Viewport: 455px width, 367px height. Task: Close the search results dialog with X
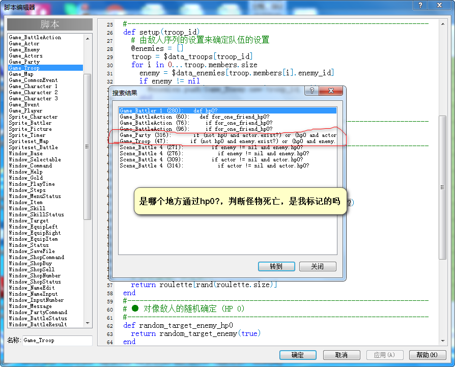(331, 91)
